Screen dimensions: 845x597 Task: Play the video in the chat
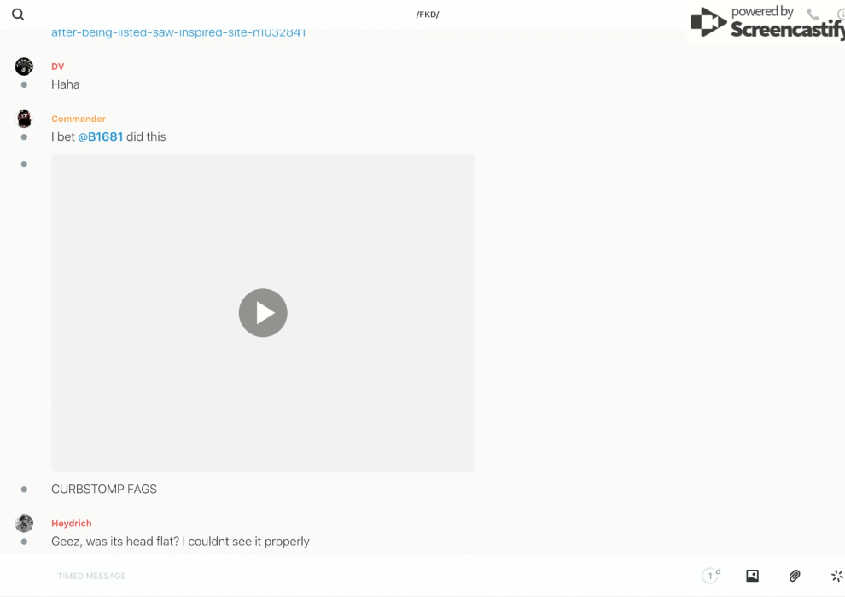point(263,313)
